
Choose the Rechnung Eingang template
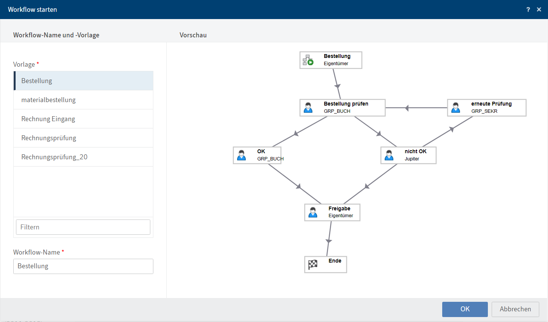(83, 119)
